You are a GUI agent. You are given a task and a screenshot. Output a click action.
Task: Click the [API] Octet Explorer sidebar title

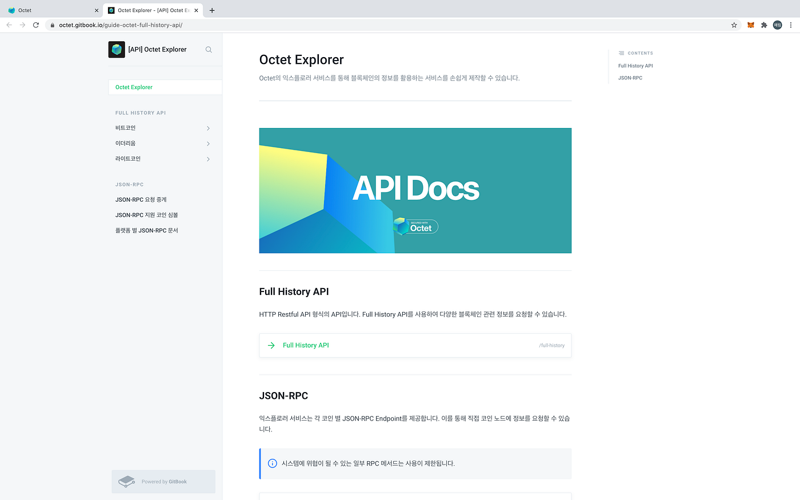[157, 50]
